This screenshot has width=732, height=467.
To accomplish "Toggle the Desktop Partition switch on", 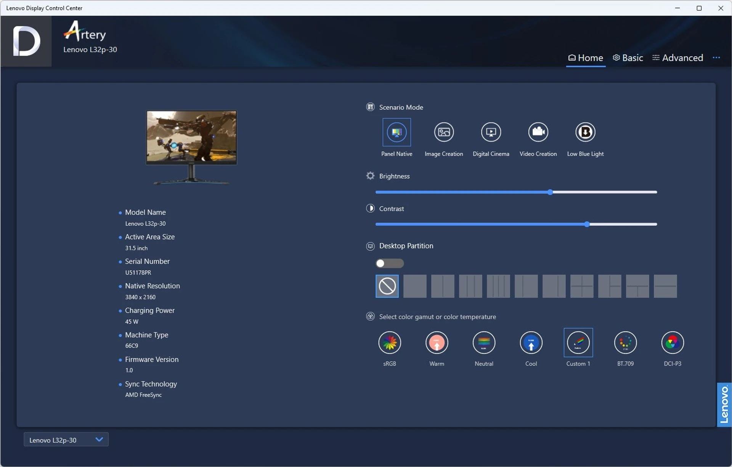I will (x=390, y=263).
